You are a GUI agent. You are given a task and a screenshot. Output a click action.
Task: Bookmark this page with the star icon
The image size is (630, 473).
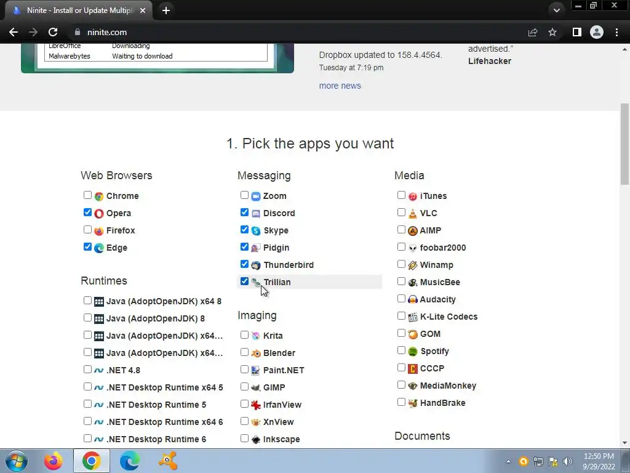(x=552, y=32)
